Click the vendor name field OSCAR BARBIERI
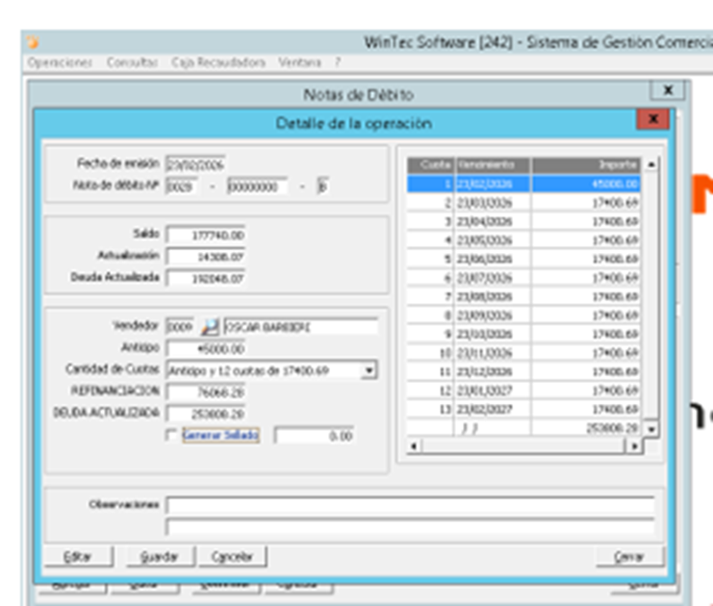This screenshot has width=713, height=606. [x=300, y=326]
